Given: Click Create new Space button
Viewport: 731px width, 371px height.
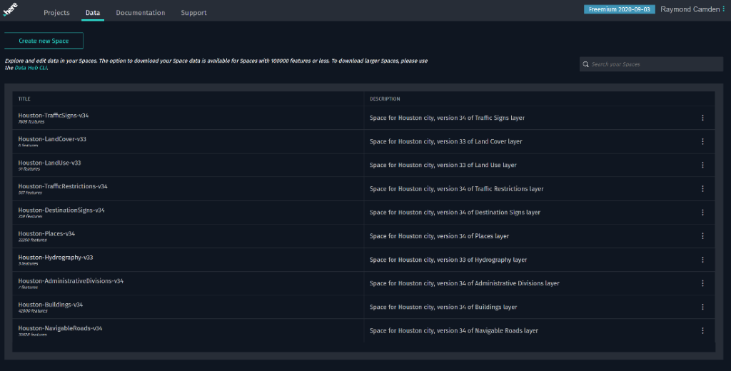Looking at the screenshot, I should point(44,41).
